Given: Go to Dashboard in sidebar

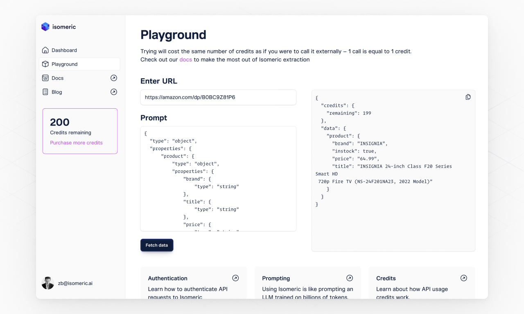Looking at the screenshot, I should pyautogui.click(x=64, y=50).
